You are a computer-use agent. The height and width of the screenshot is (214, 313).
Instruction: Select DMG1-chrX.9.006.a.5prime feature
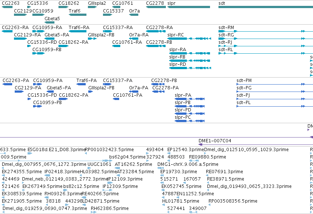188,164
